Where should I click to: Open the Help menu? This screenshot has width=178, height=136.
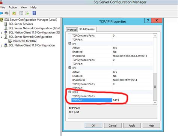[x=33, y=7]
